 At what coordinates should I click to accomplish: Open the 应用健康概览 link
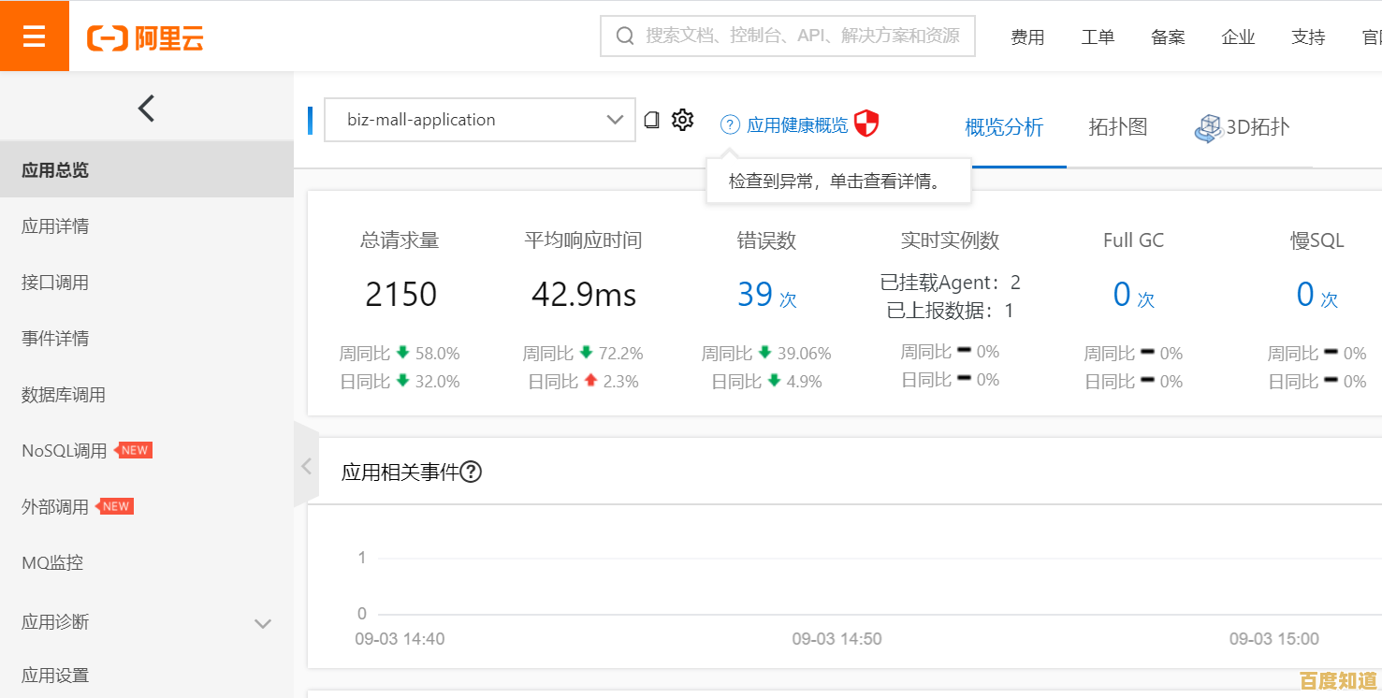[797, 124]
